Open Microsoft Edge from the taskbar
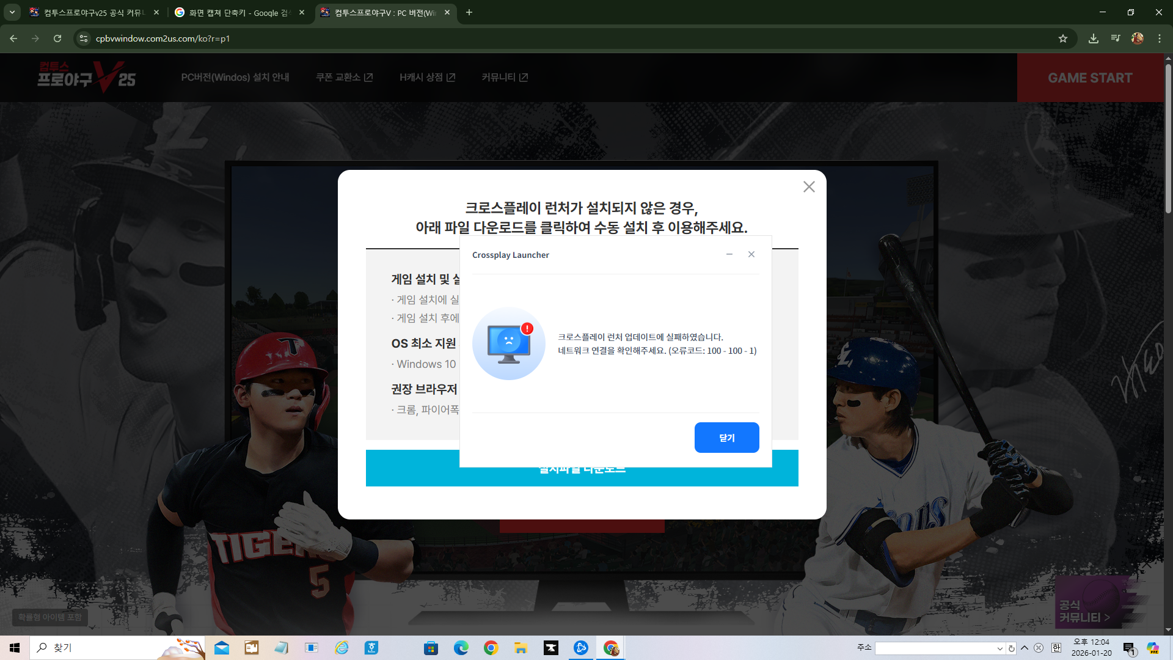This screenshot has width=1173, height=660. pos(461,648)
